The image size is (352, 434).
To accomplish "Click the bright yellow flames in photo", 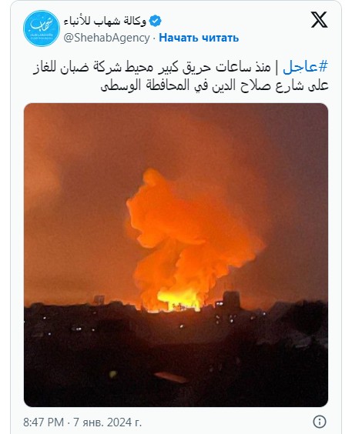I will (179, 300).
